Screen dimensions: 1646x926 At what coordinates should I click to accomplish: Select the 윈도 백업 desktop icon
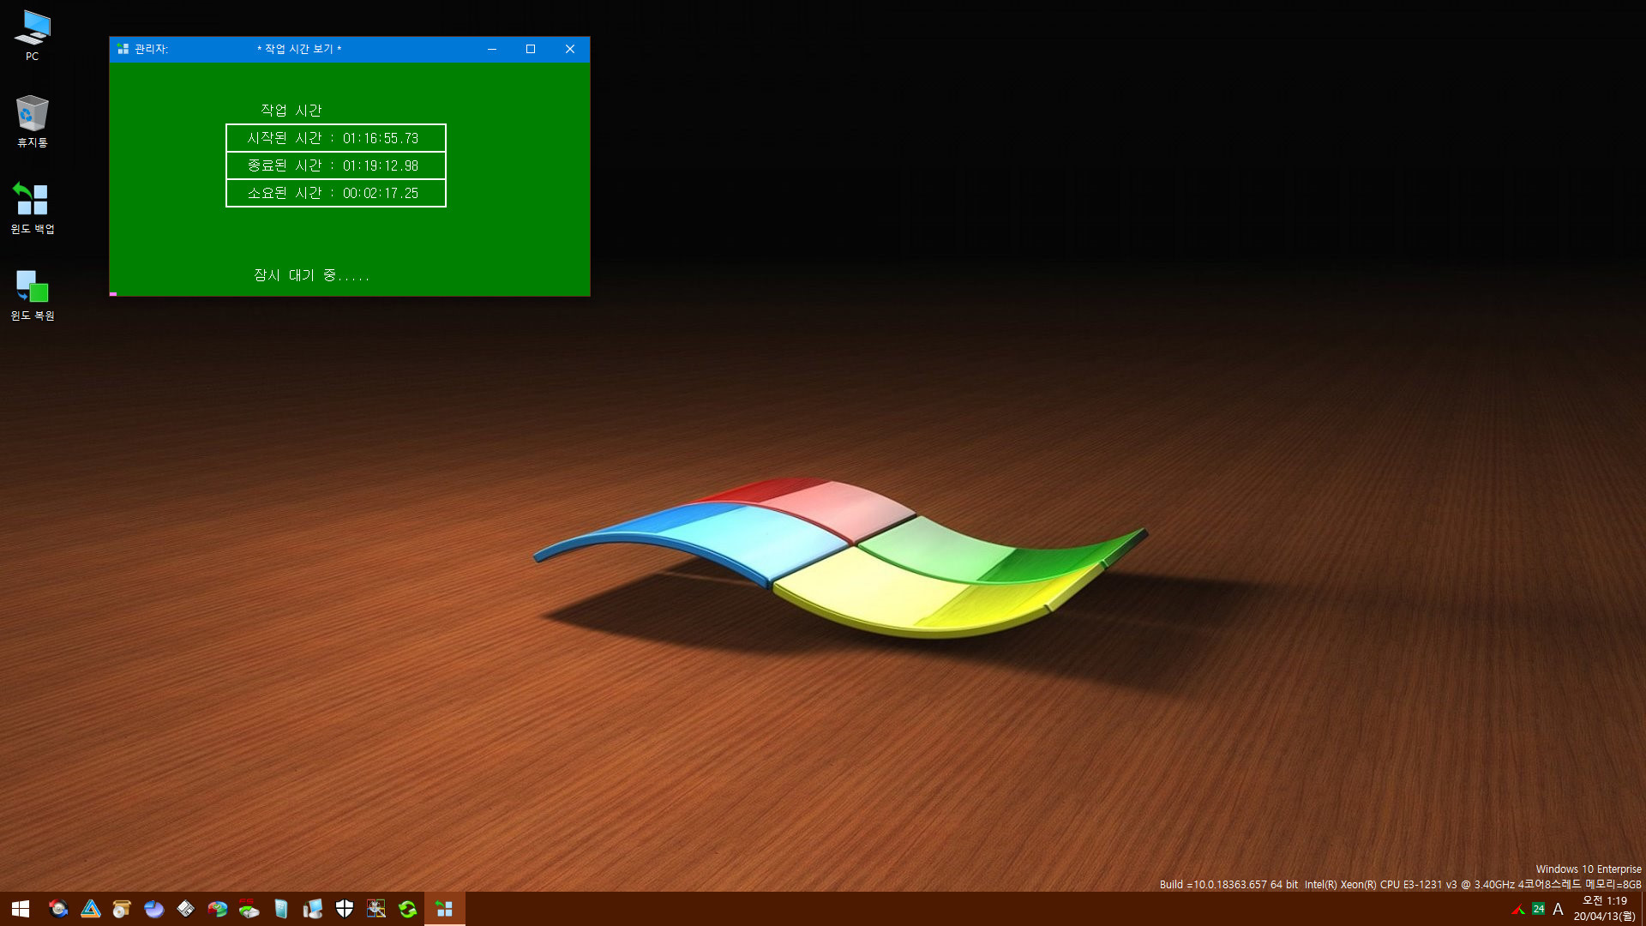(32, 207)
